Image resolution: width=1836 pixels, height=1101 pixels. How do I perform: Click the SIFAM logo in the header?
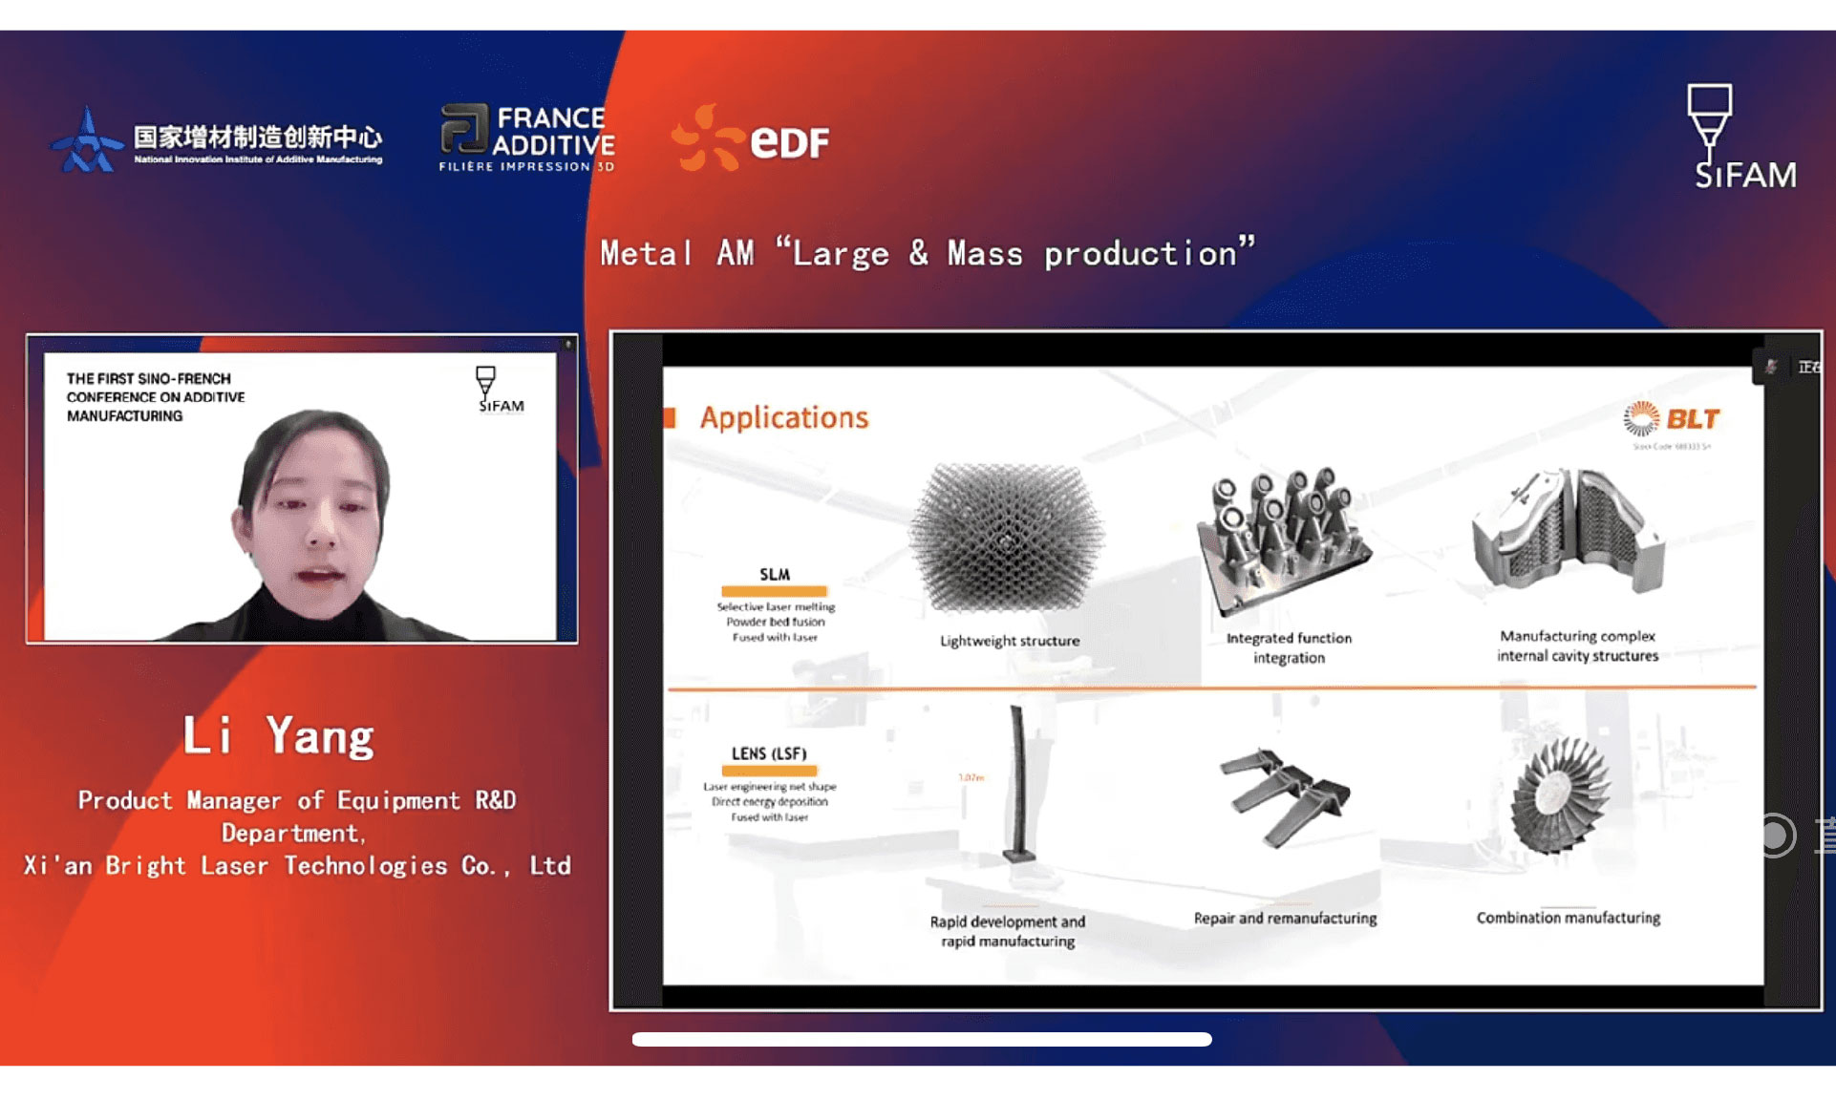pyautogui.click(x=1744, y=138)
